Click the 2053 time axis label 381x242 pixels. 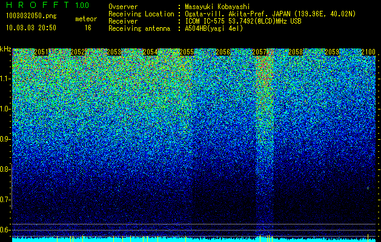(x=114, y=52)
